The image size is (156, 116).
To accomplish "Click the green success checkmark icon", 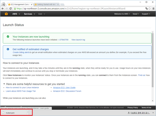I will pos(8,37).
